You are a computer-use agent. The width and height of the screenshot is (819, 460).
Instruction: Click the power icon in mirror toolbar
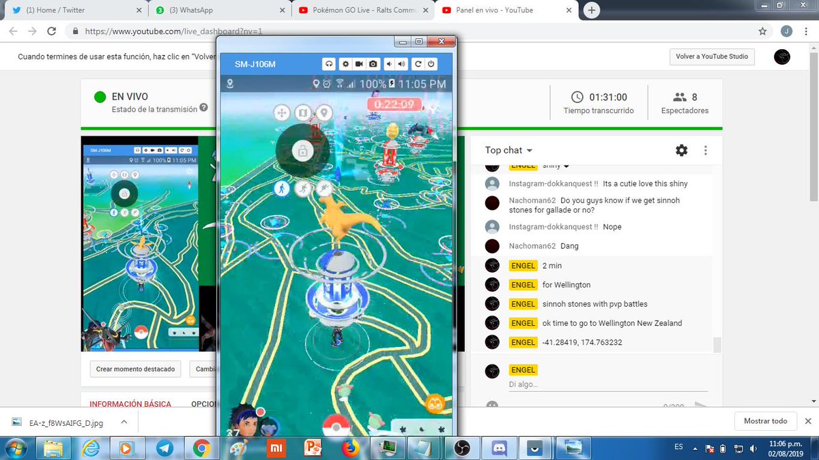pyautogui.click(x=431, y=64)
